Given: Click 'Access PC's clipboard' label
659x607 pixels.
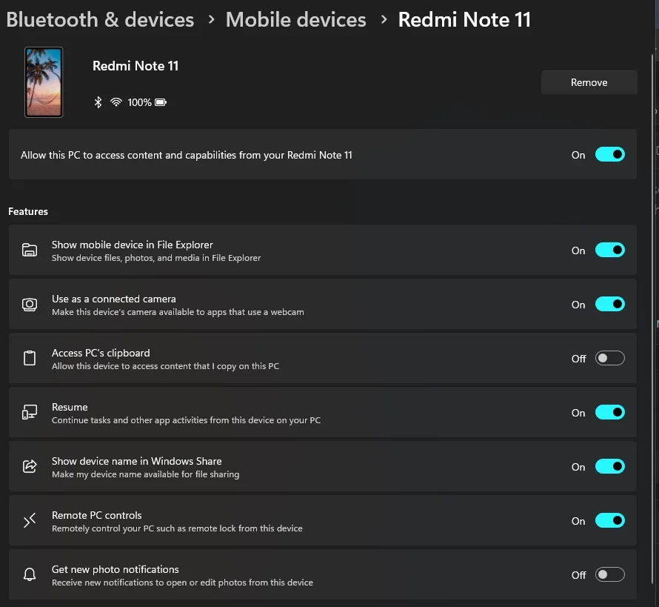Looking at the screenshot, I should 101,353.
